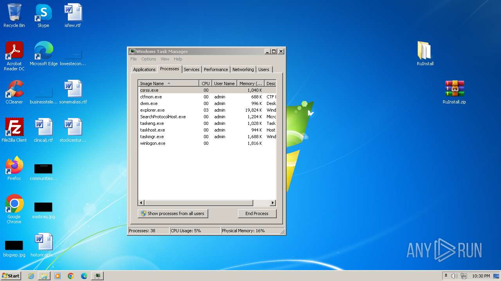The height and width of the screenshot is (281, 501).
Task: Open the View menu in Task Manager
Action: [x=165, y=59]
